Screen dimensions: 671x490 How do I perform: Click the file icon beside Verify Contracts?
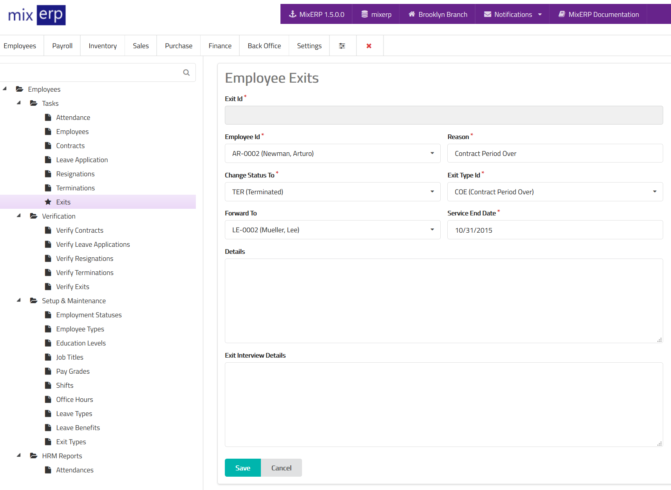(x=48, y=230)
